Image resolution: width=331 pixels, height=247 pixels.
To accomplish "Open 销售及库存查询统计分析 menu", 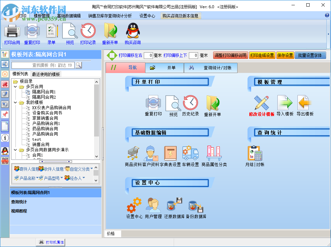I will (110, 16).
